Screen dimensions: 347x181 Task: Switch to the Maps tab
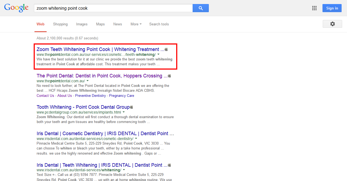click(x=100, y=24)
